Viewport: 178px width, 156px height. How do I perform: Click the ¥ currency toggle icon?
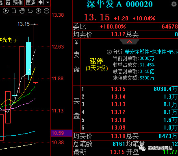(x=77, y=42)
